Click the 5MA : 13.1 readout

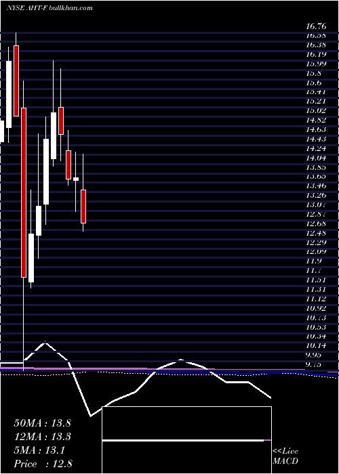(x=39, y=450)
